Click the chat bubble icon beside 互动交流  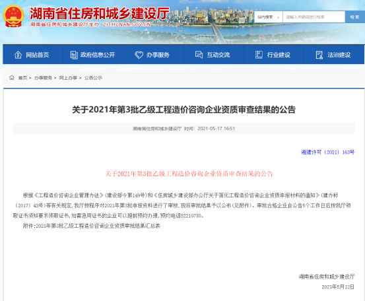click(x=199, y=55)
